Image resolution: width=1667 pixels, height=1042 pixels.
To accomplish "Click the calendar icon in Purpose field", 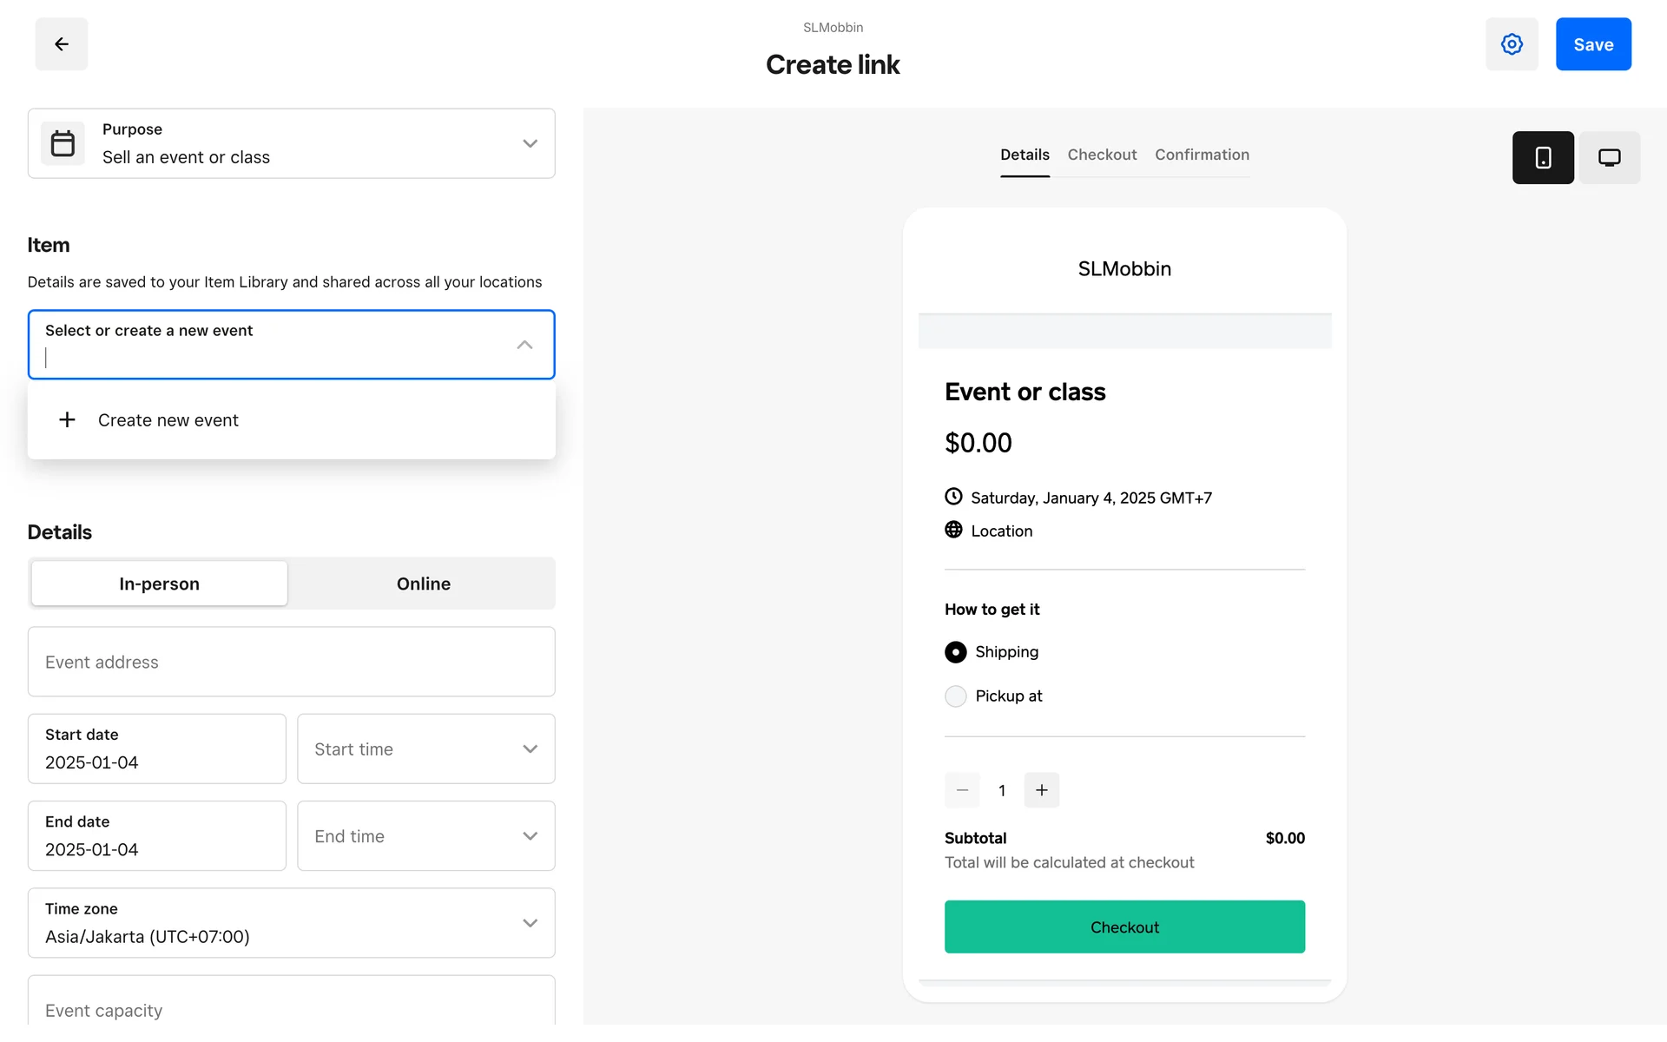I will click(x=63, y=143).
